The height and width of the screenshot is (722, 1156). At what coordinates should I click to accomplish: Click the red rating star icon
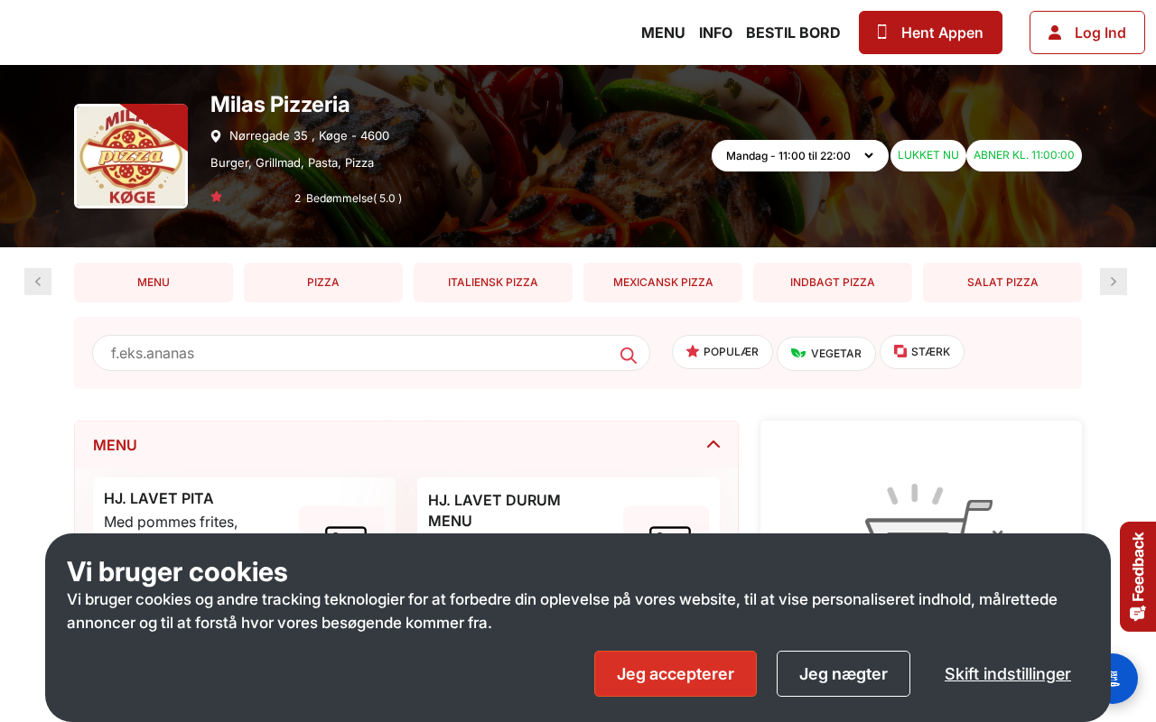coord(217,197)
